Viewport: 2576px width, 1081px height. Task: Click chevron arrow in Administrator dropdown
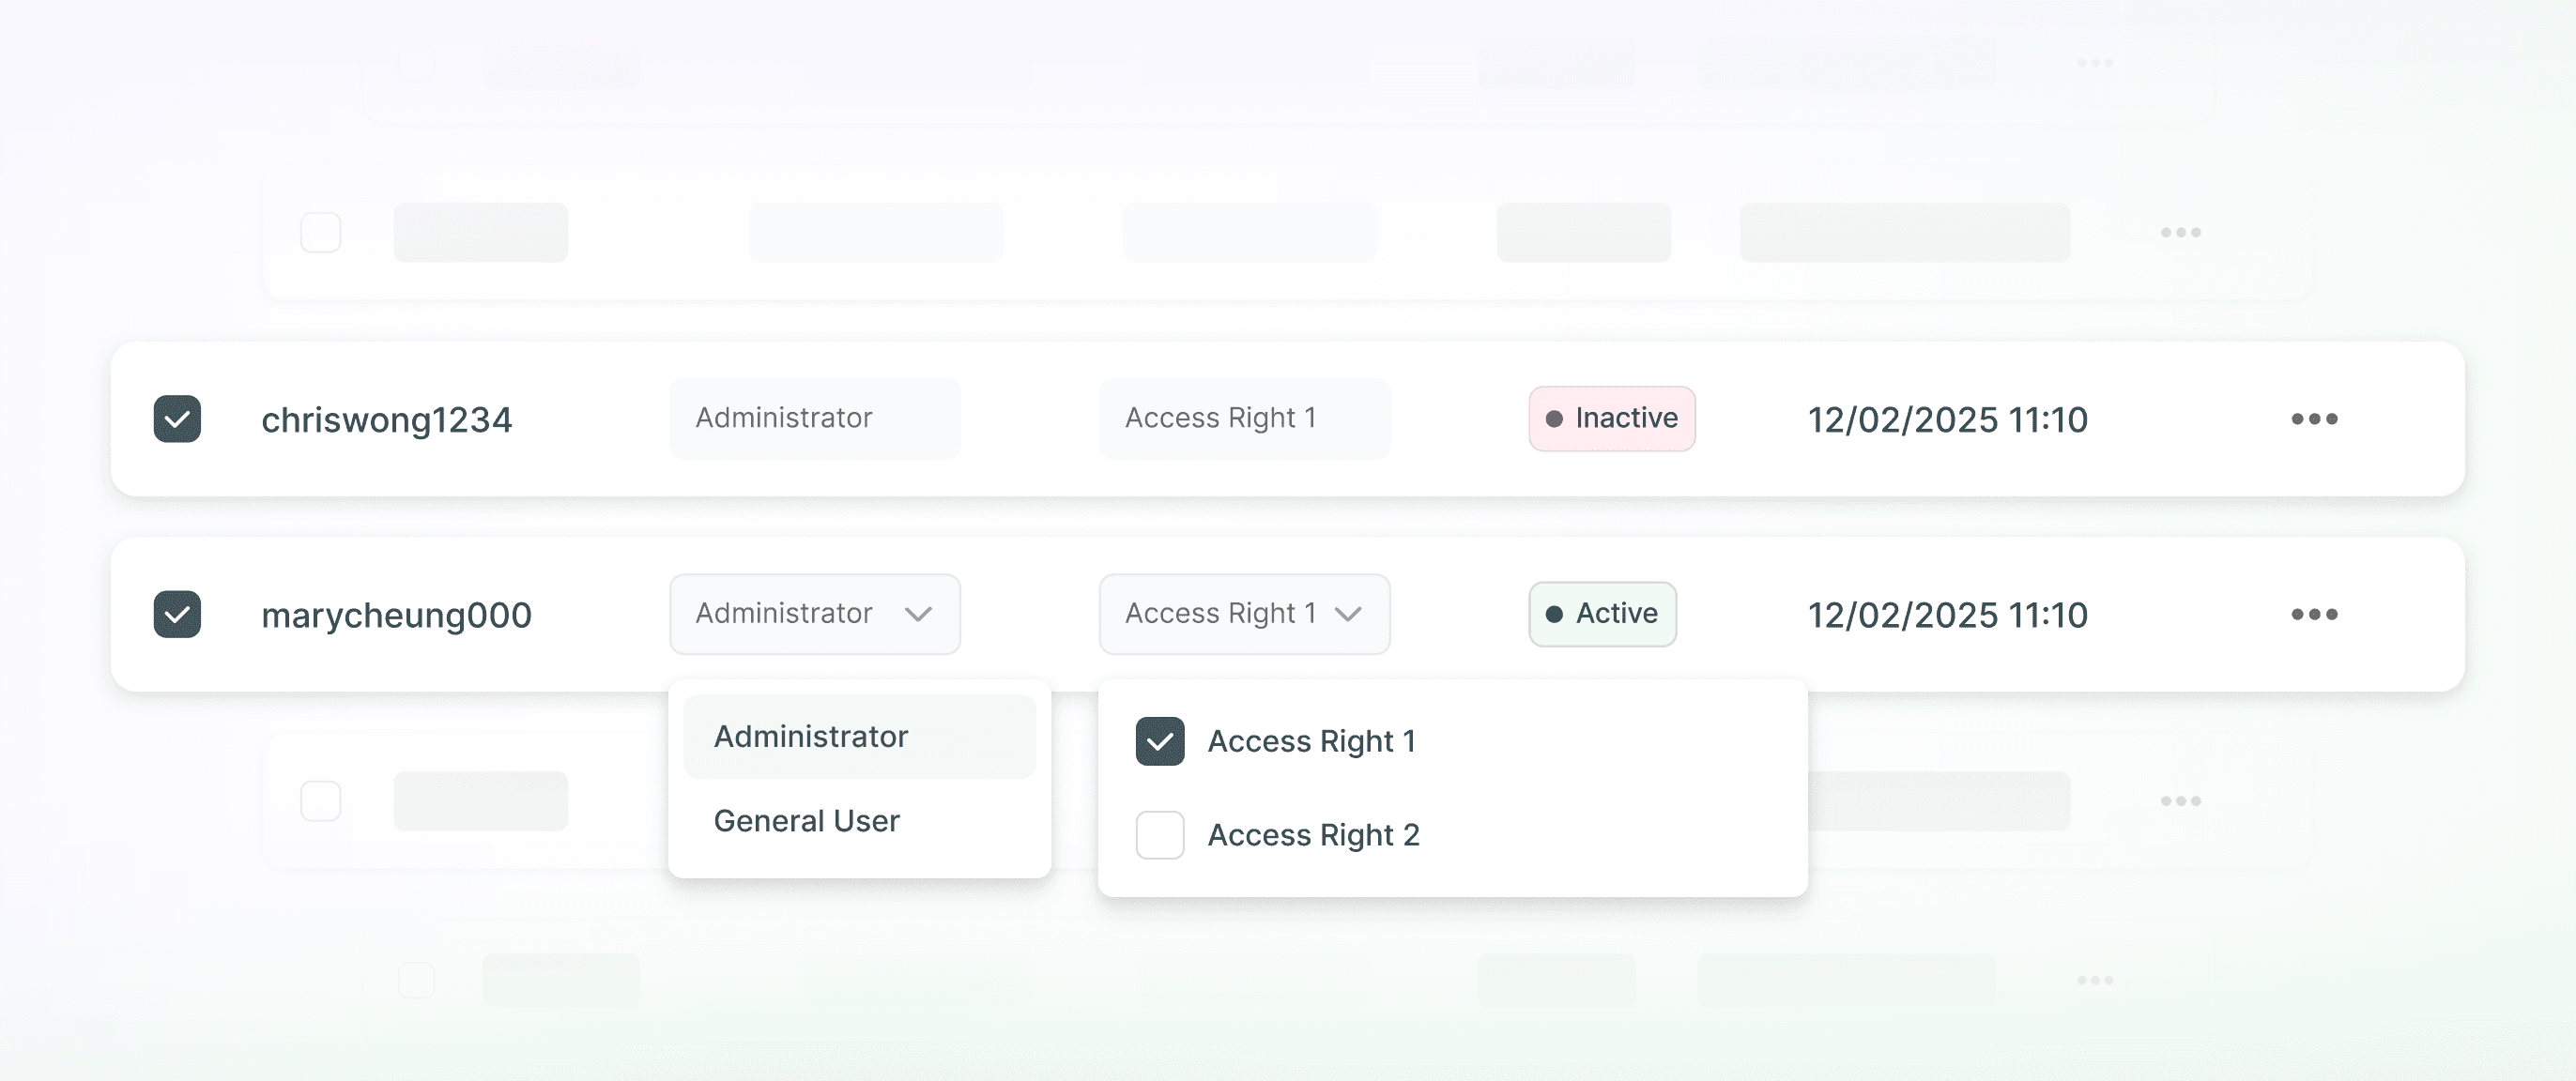tap(918, 614)
